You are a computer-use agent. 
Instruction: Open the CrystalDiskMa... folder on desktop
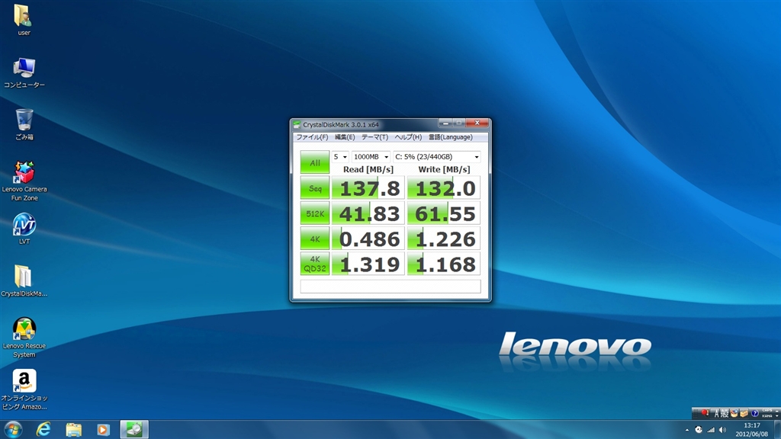click(x=24, y=280)
